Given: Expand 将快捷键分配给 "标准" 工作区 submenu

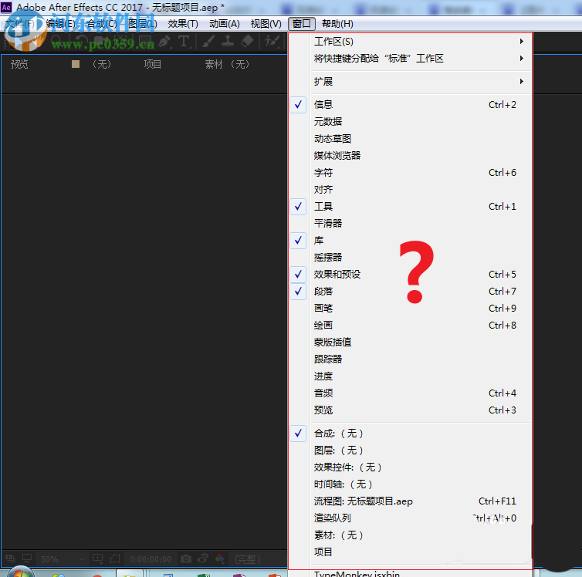Looking at the screenshot, I should point(411,58).
